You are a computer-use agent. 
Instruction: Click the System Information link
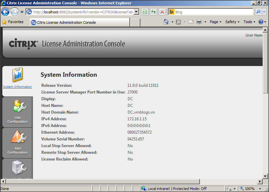17,87
